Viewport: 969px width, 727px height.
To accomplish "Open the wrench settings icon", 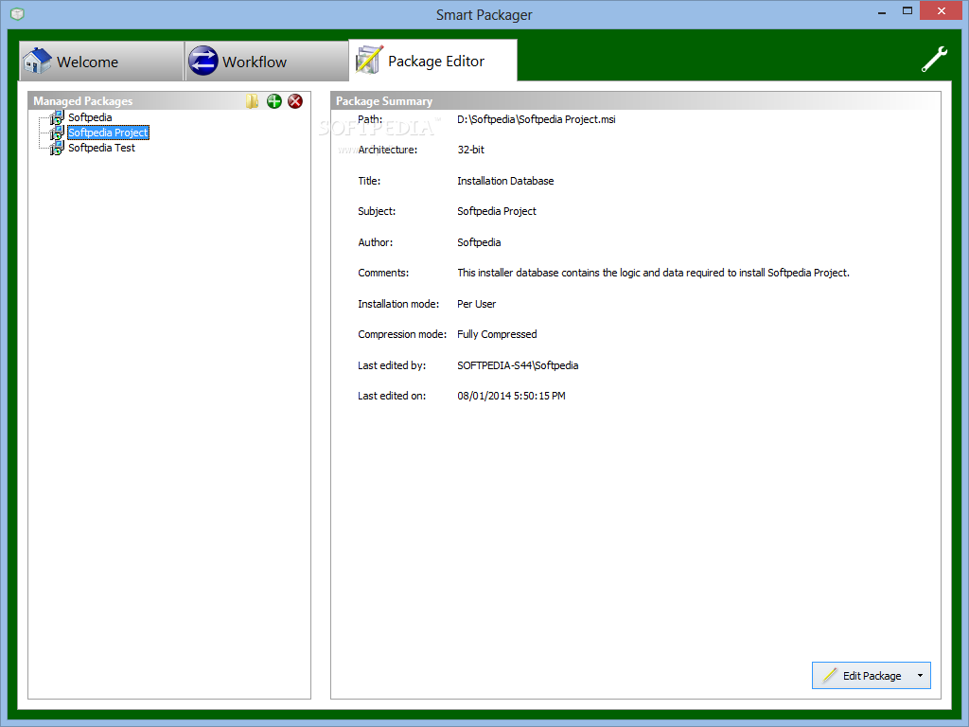I will 934,60.
